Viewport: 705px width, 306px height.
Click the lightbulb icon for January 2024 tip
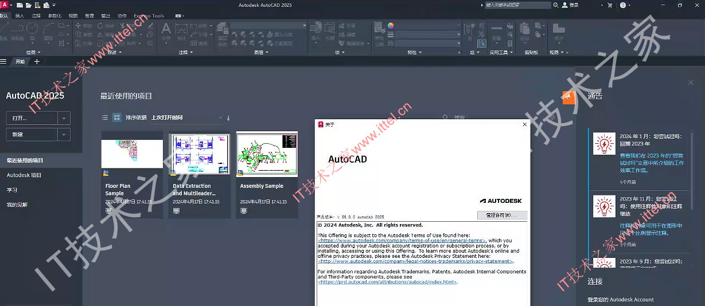(604, 144)
